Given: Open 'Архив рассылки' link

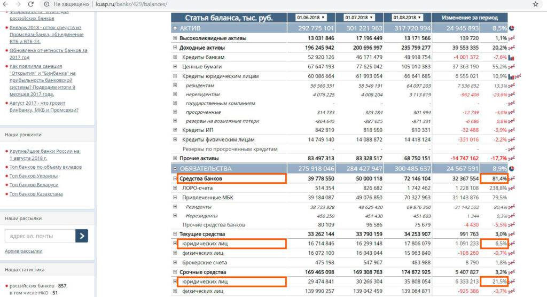Looking at the screenshot, I should [24, 251].
